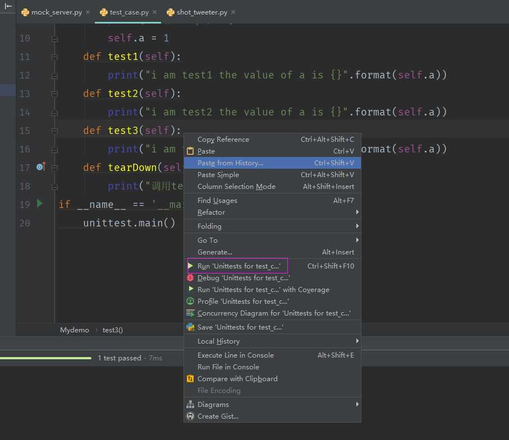
Task: Enable Column Selection Mode
Action: [272, 187]
